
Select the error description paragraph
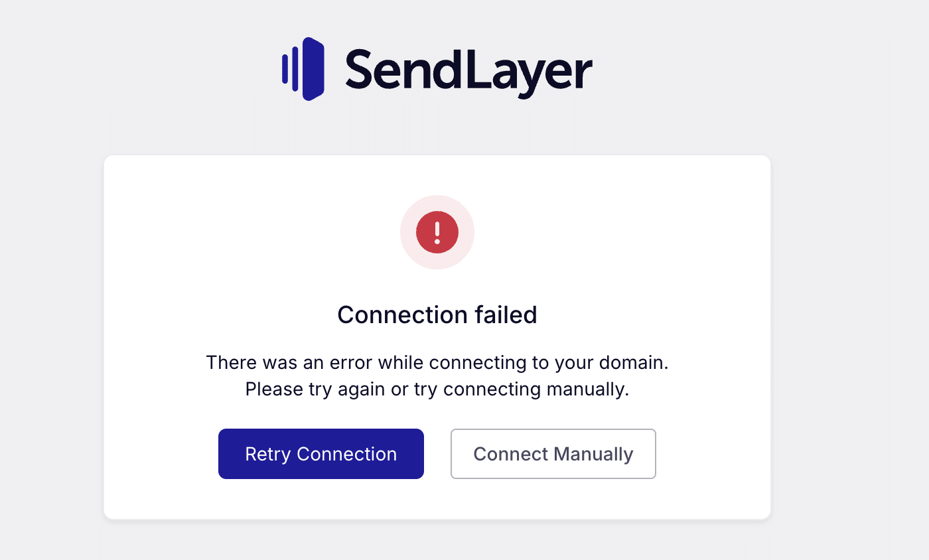tap(437, 375)
